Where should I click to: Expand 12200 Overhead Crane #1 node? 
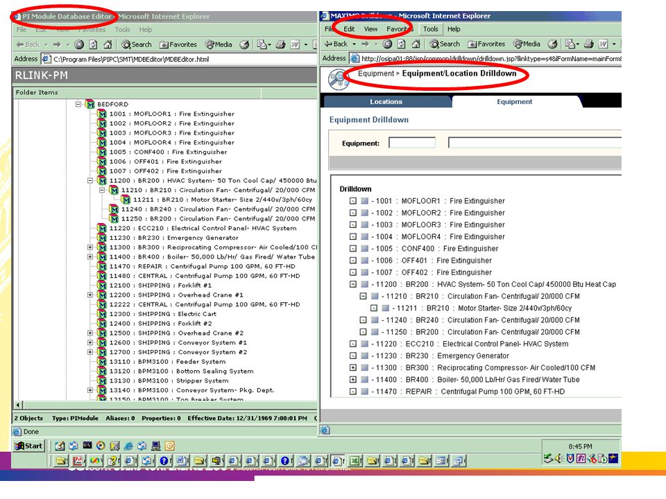click(90, 295)
